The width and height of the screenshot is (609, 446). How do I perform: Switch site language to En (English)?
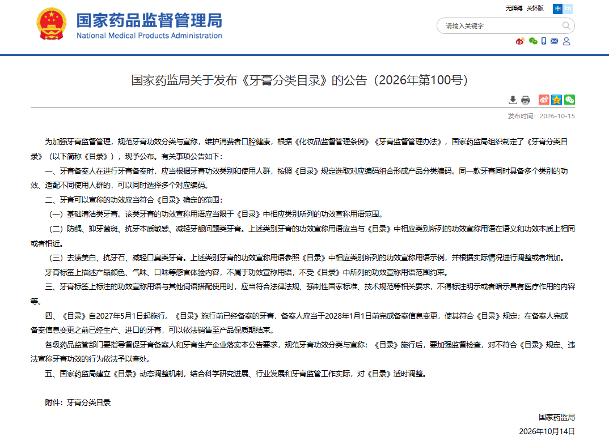click(x=568, y=8)
